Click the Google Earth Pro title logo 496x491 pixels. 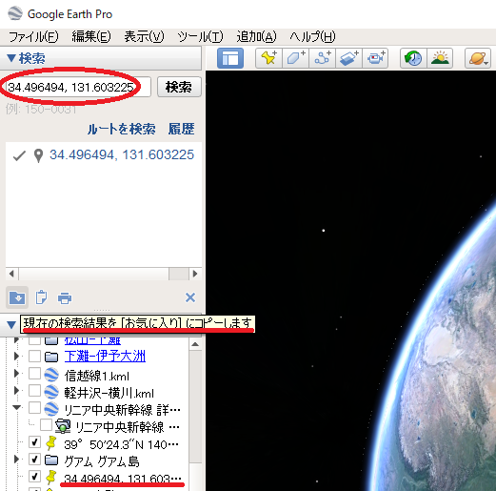(15, 13)
